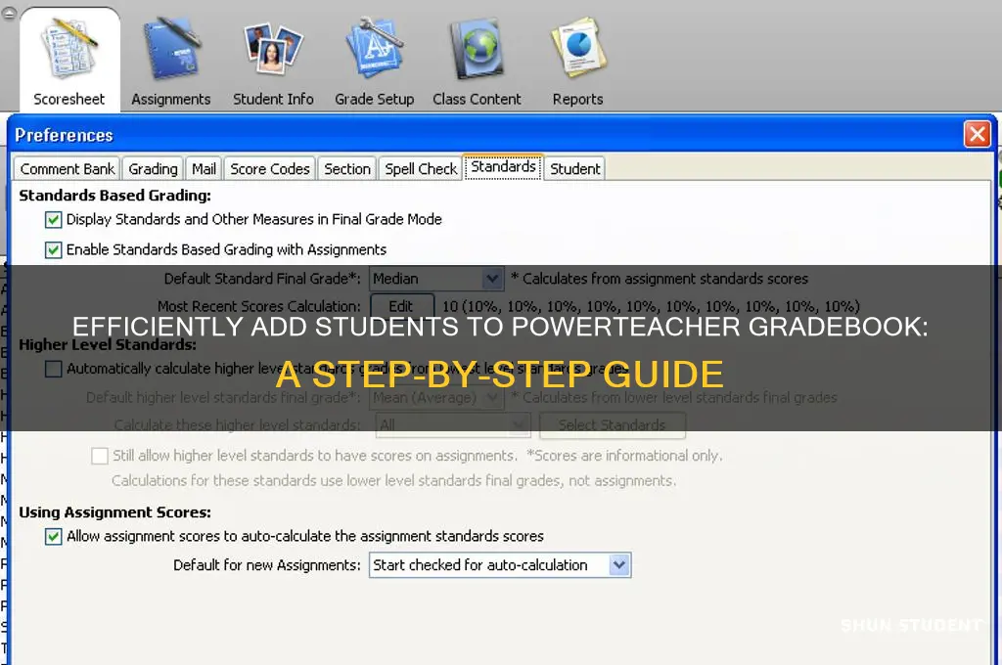The height and width of the screenshot is (665, 1002).
Task: Switch to the Score Codes tab
Action: (x=270, y=169)
